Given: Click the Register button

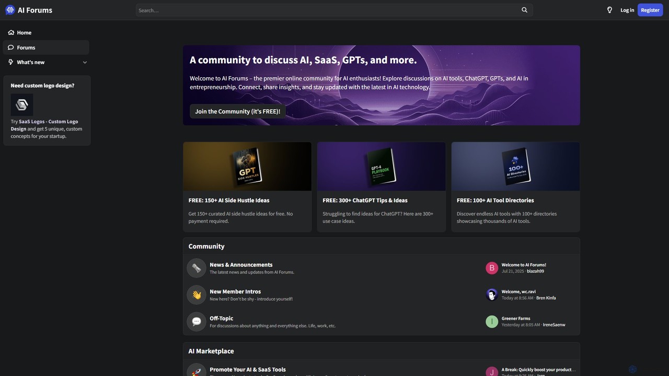Looking at the screenshot, I should (x=650, y=10).
